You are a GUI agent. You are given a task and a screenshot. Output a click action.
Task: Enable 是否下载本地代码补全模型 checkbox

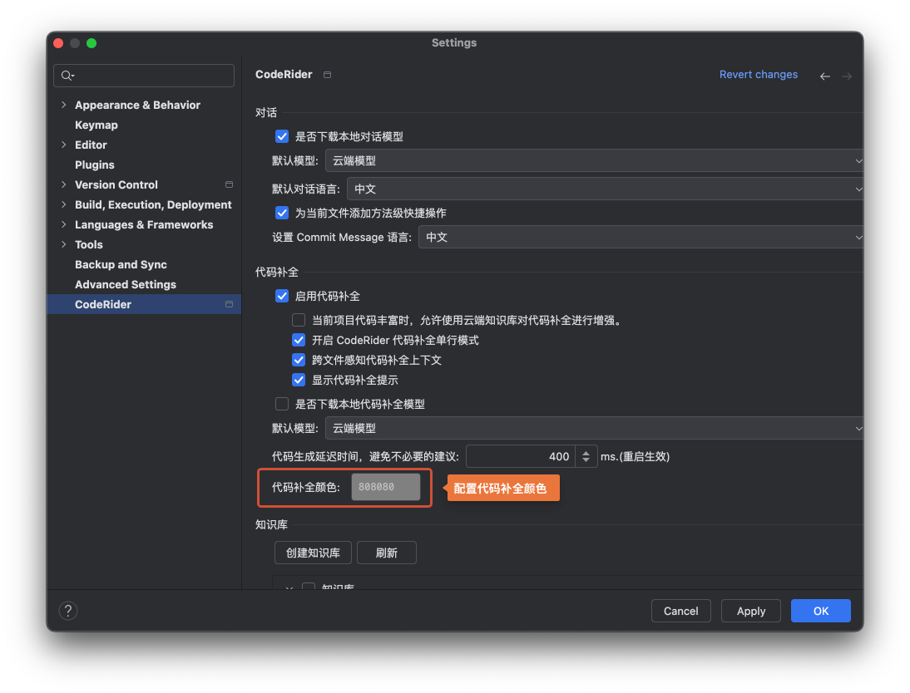tap(282, 404)
